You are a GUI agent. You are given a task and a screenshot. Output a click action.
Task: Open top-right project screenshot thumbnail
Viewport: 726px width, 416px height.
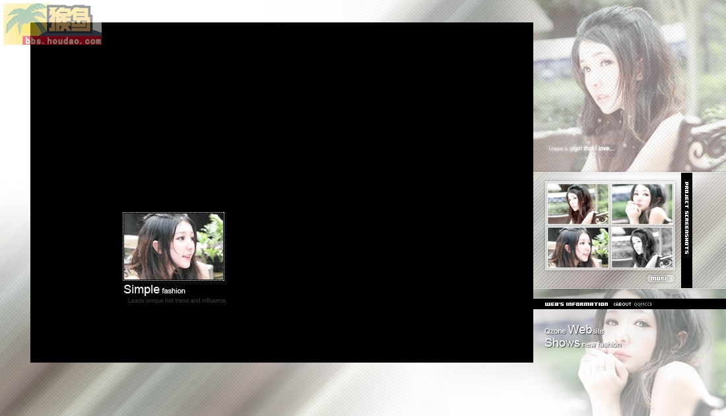pos(642,204)
